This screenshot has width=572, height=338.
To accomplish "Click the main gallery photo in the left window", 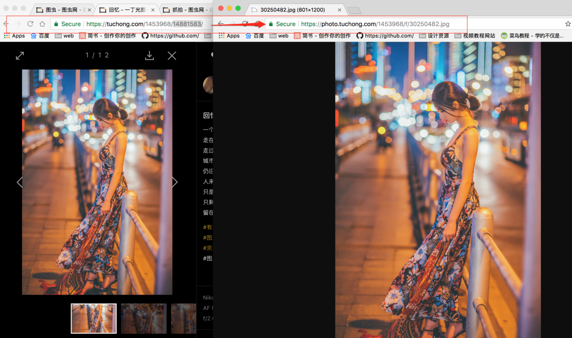I will point(97,182).
